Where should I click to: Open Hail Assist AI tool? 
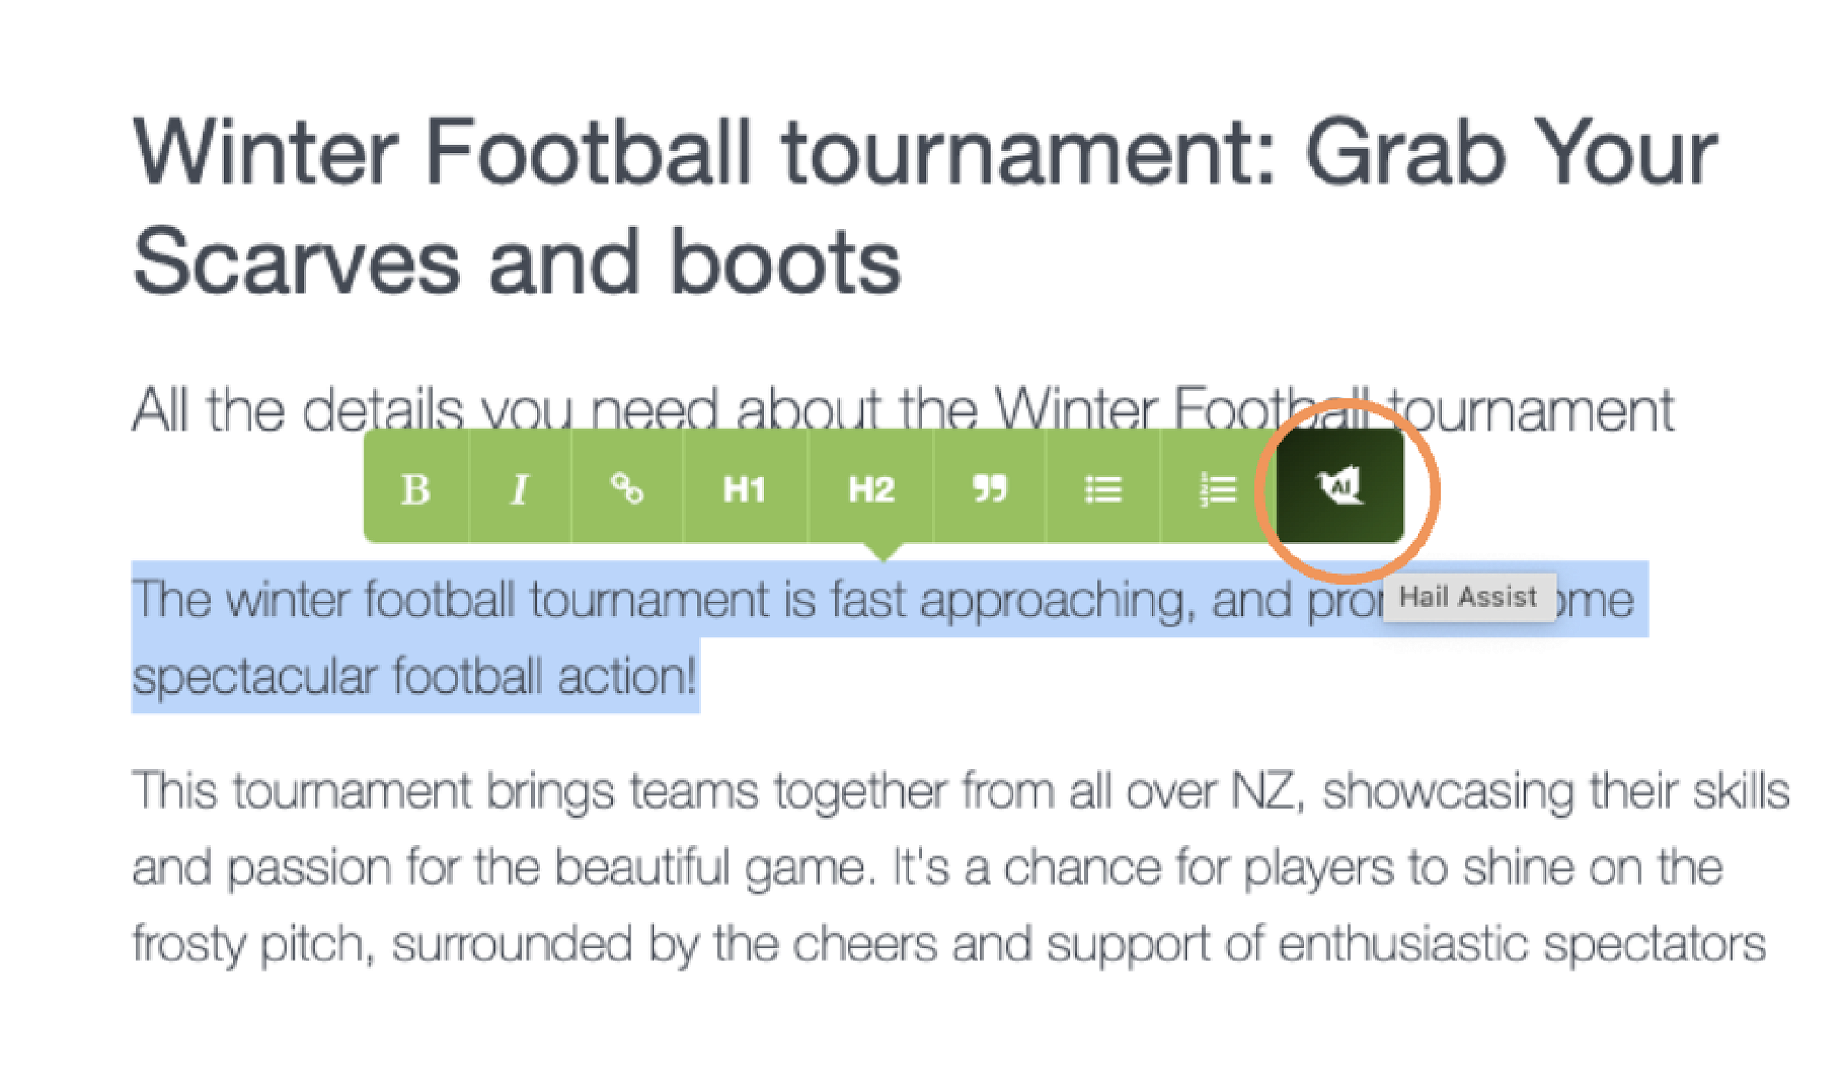click(1339, 487)
